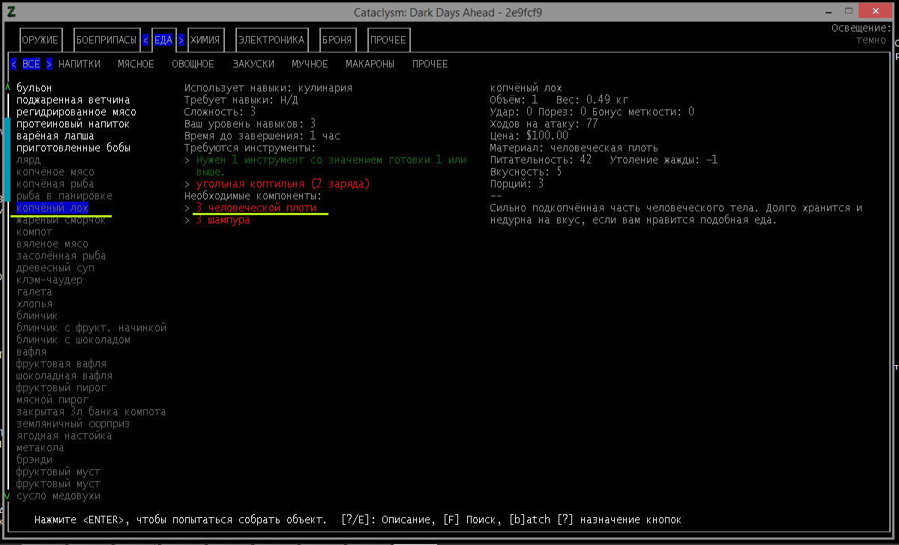Switch to the БОЕПРИПАСЫ tab

tap(106, 40)
